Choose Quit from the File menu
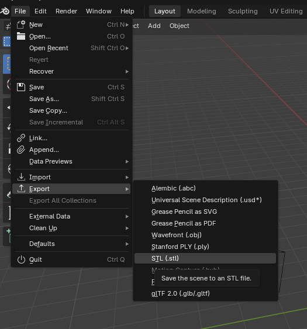Viewport: 307px width, 329px height. coord(71,259)
